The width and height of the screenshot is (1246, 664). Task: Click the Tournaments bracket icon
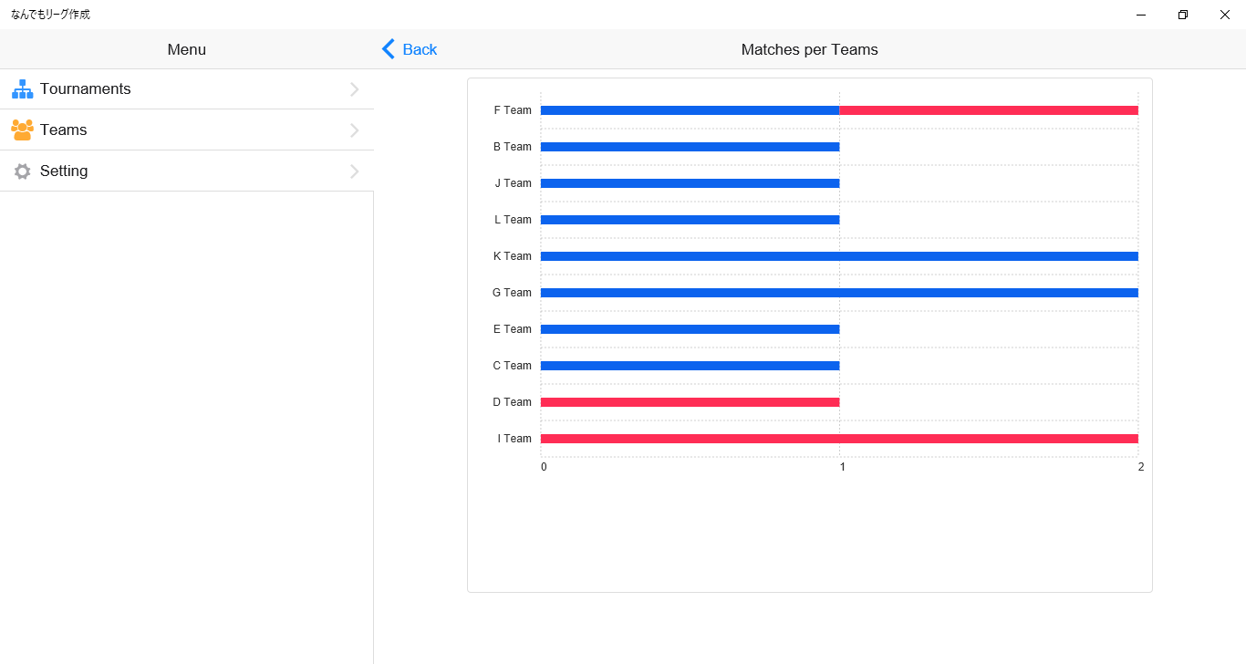point(23,89)
